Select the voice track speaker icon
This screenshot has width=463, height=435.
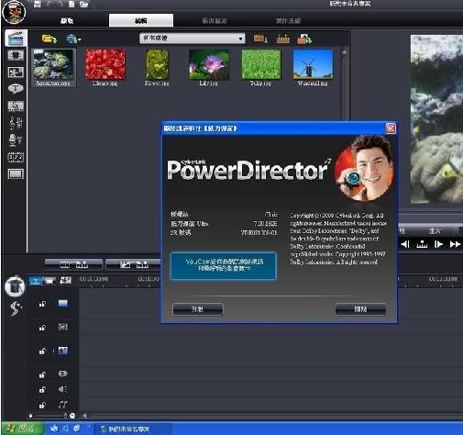click(x=62, y=389)
